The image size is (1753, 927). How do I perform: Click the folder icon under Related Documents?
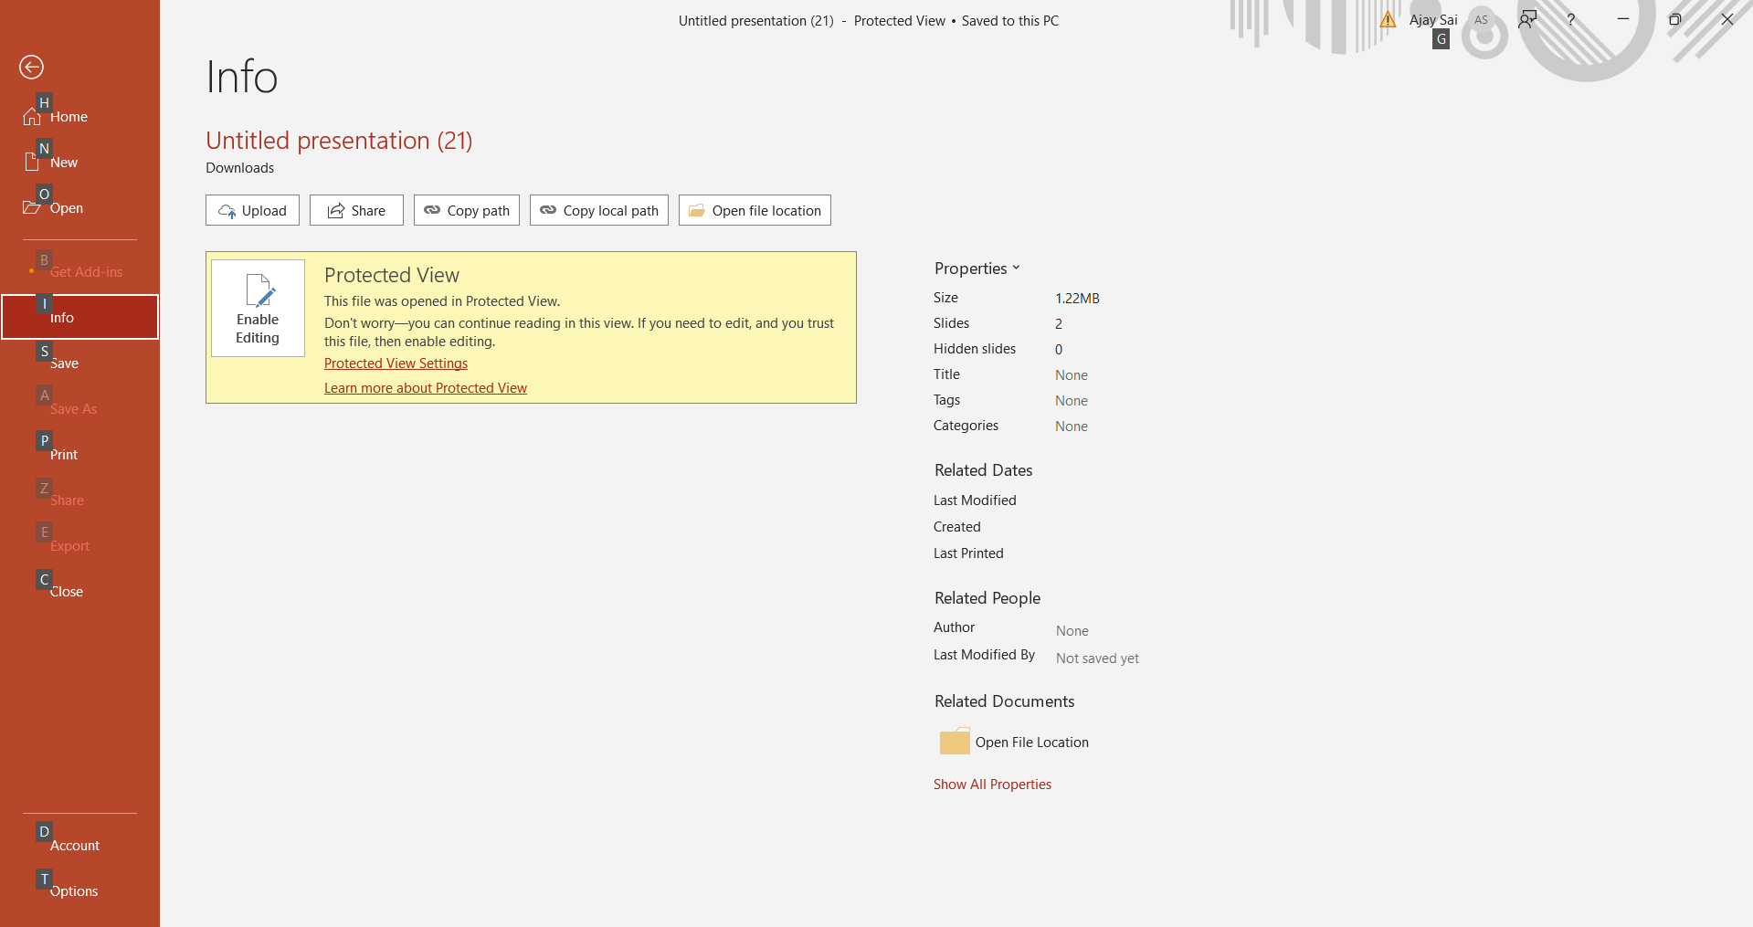[955, 741]
